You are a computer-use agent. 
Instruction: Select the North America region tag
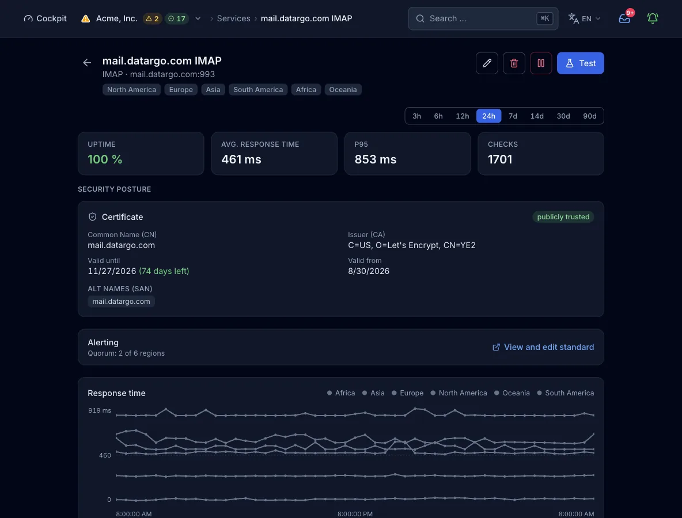point(131,90)
